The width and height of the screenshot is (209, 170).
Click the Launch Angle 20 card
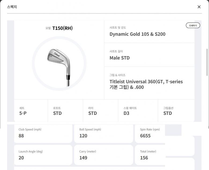tap(43, 155)
